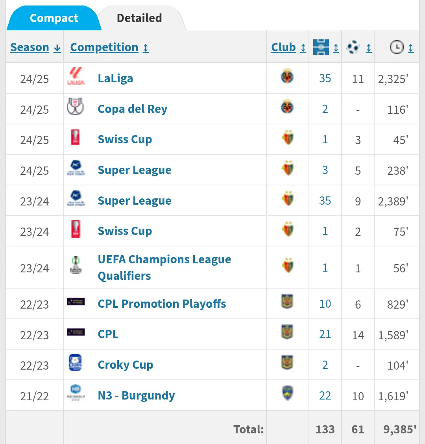Sort table by Season column

(x=35, y=47)
